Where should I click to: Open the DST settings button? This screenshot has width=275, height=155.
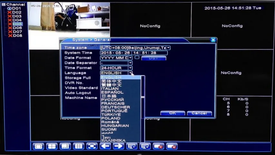tap(154, 58)
